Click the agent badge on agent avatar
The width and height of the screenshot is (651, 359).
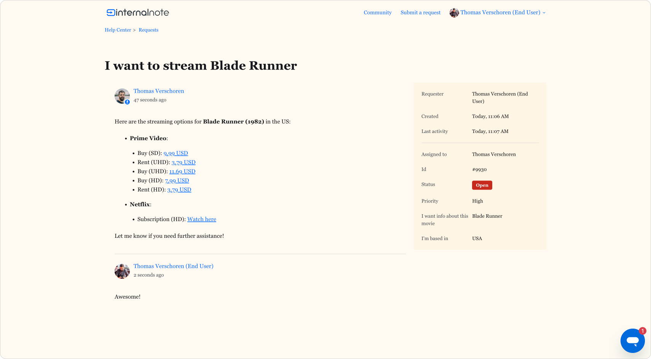pyautogui.click(x=127, y=102)
